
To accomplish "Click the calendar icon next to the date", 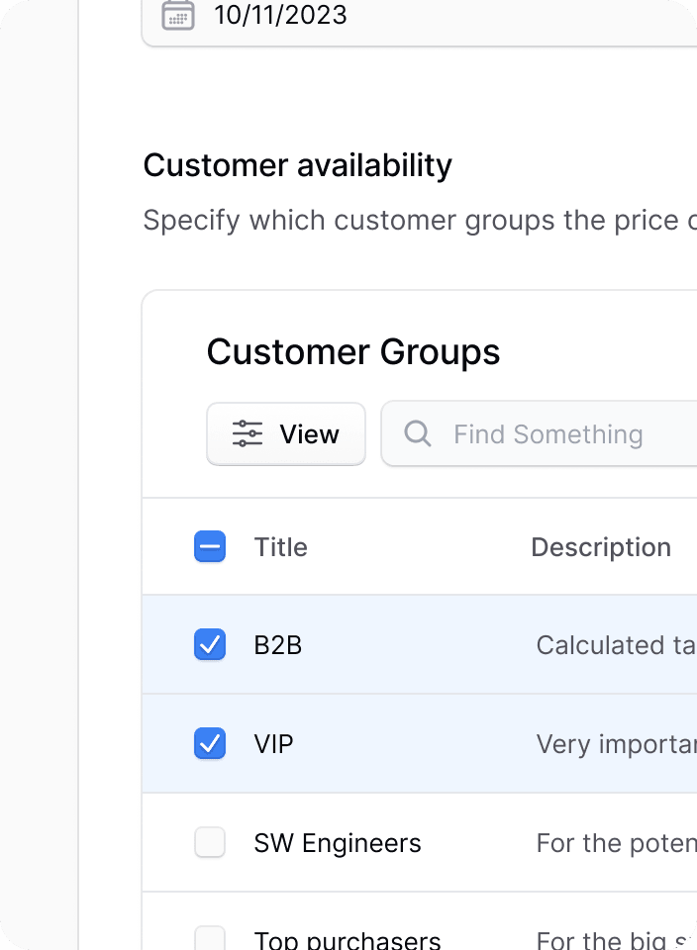I will click(x=177, y=15).
